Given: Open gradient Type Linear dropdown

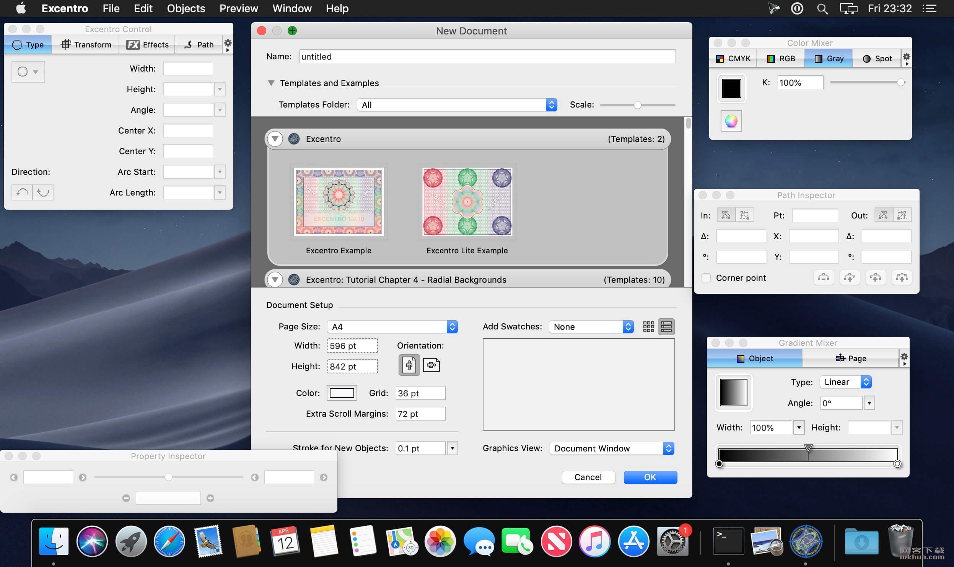Looking at the screenshot, I should tap(845, 382).
